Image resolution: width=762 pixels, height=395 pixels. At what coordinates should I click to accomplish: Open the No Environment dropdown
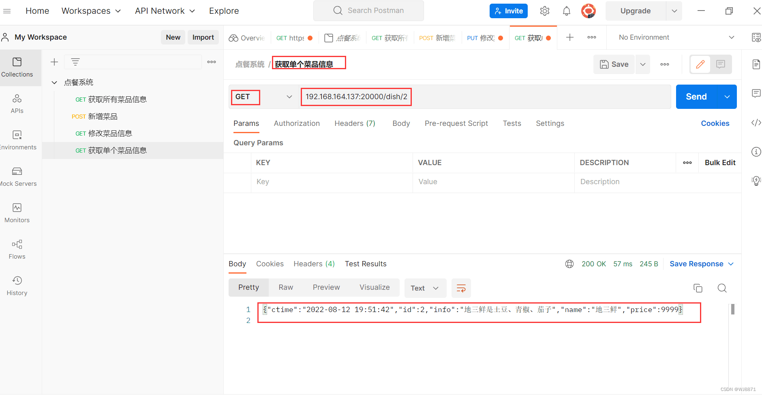673,37
